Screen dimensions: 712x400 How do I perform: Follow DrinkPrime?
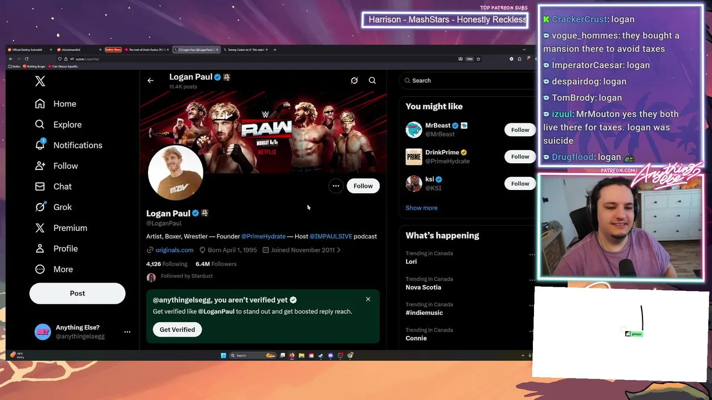(520, 157)
